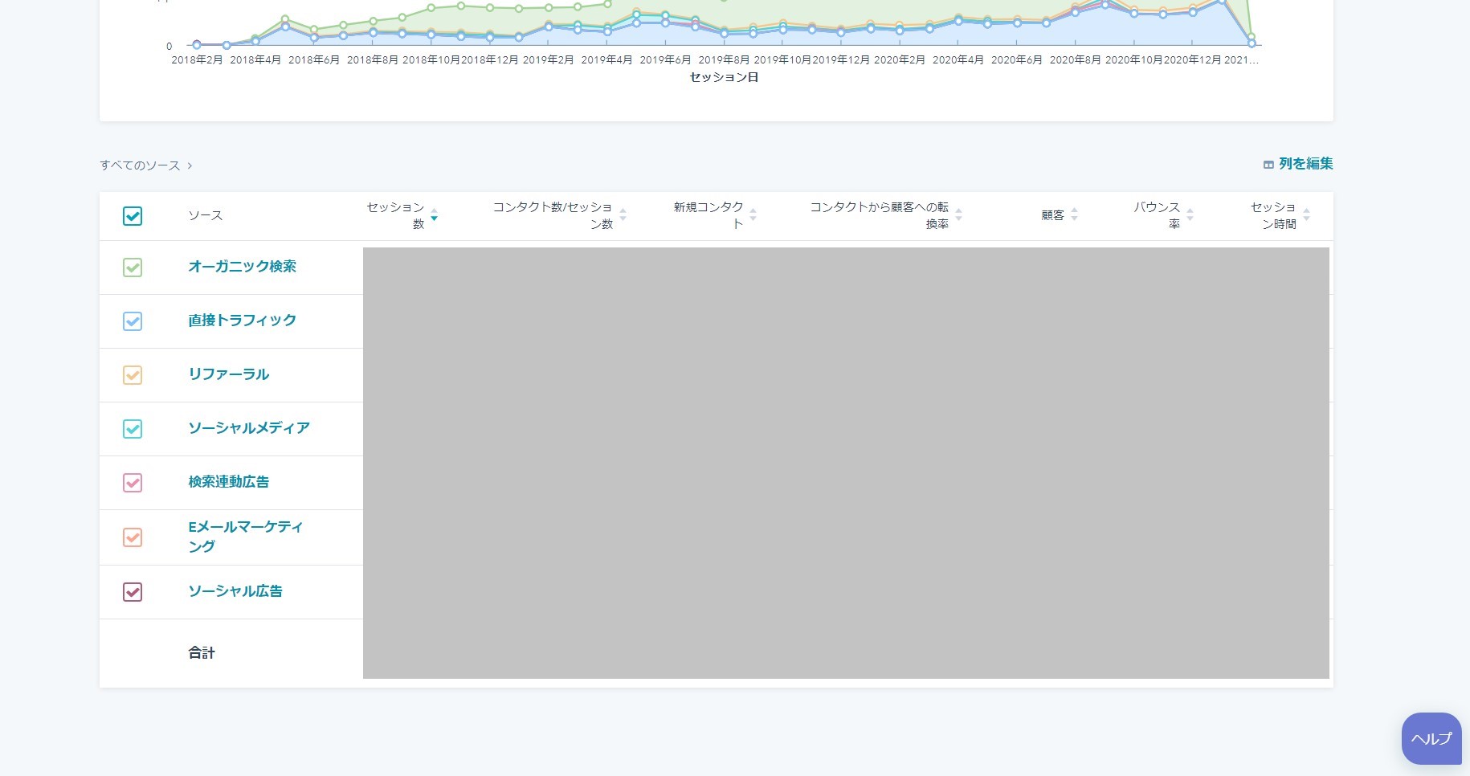Image resolution: width=1470 pixels, height=776 pixels.
Task: Uncheck the 直接トラフィック checkbox
Action: coord(133,321)
